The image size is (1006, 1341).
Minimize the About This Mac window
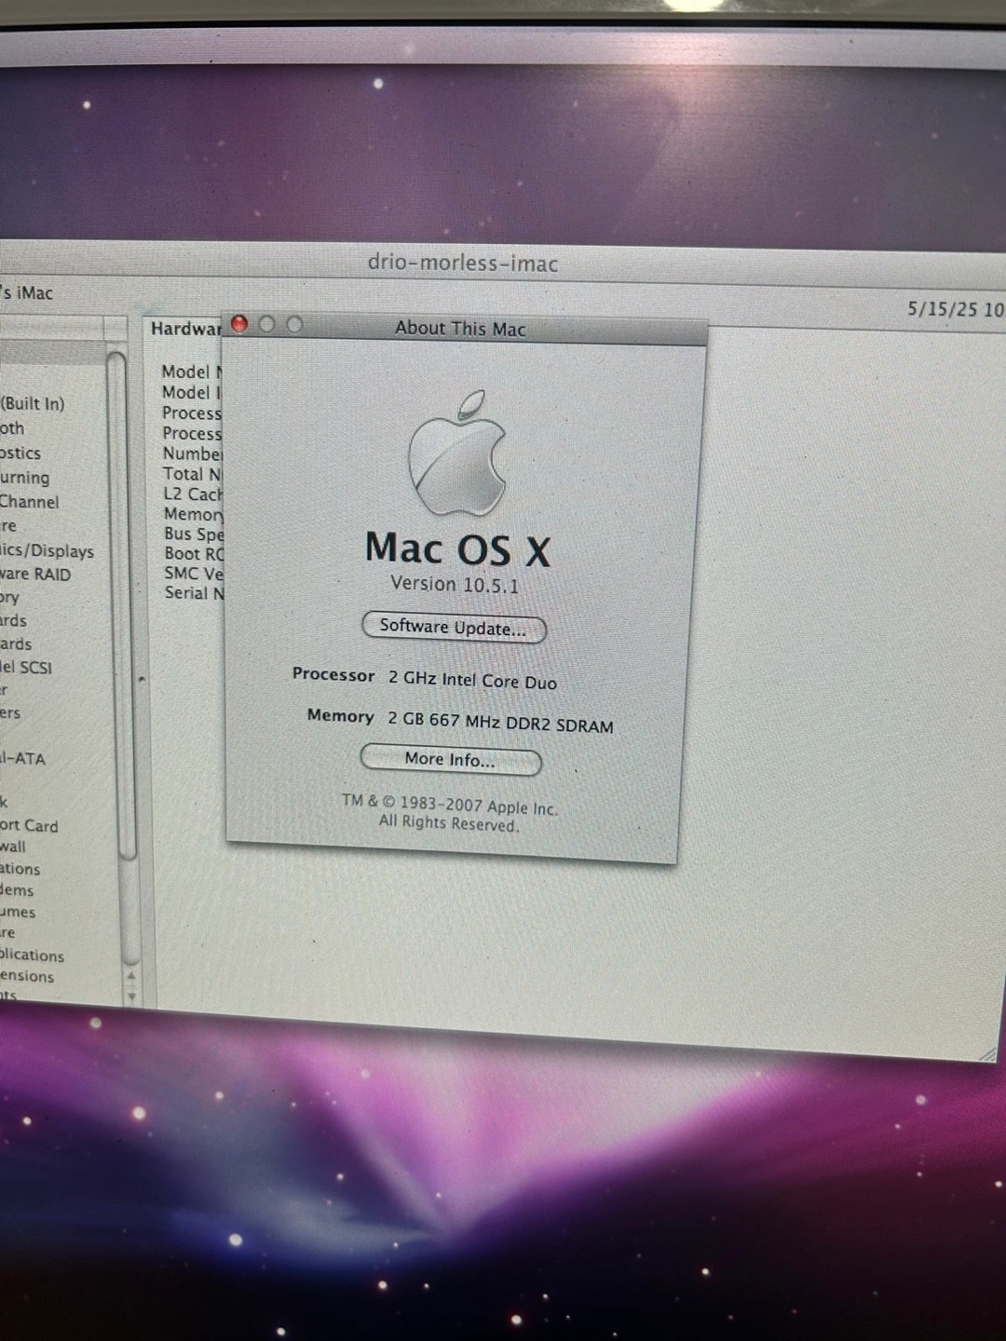pyautogui.click(x=267, y=324)
